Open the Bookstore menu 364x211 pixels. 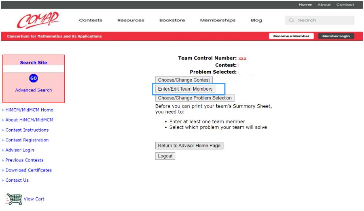172,21
